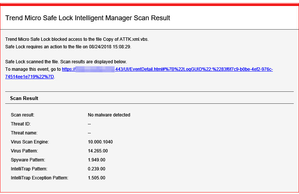Select the virus pattern value 14.265.00
299x194 pixels.
click(x=98, y=151)
